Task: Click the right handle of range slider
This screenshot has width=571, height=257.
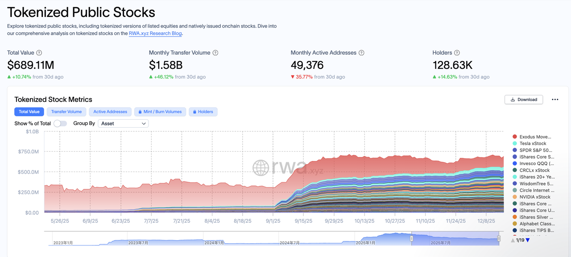Action: (x=499, y=239)
